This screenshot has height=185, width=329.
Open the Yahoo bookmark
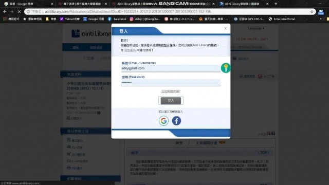[x=70, y=19]
